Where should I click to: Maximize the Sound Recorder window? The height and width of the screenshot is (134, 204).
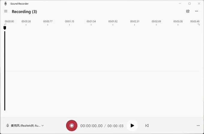click(x=189, y=4)
